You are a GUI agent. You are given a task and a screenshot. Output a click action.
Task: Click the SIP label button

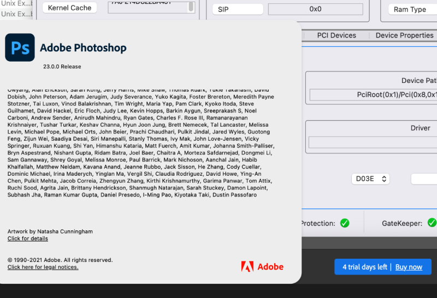(238, 9)
